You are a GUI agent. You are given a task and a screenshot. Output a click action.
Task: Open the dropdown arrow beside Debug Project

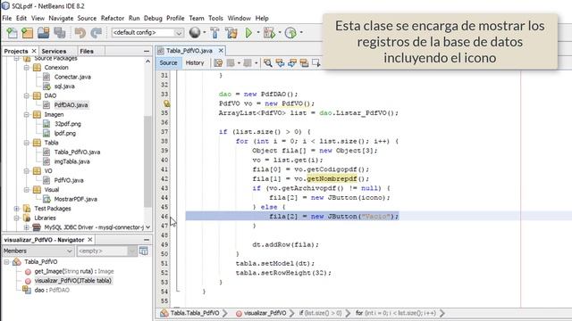point(280,33)
